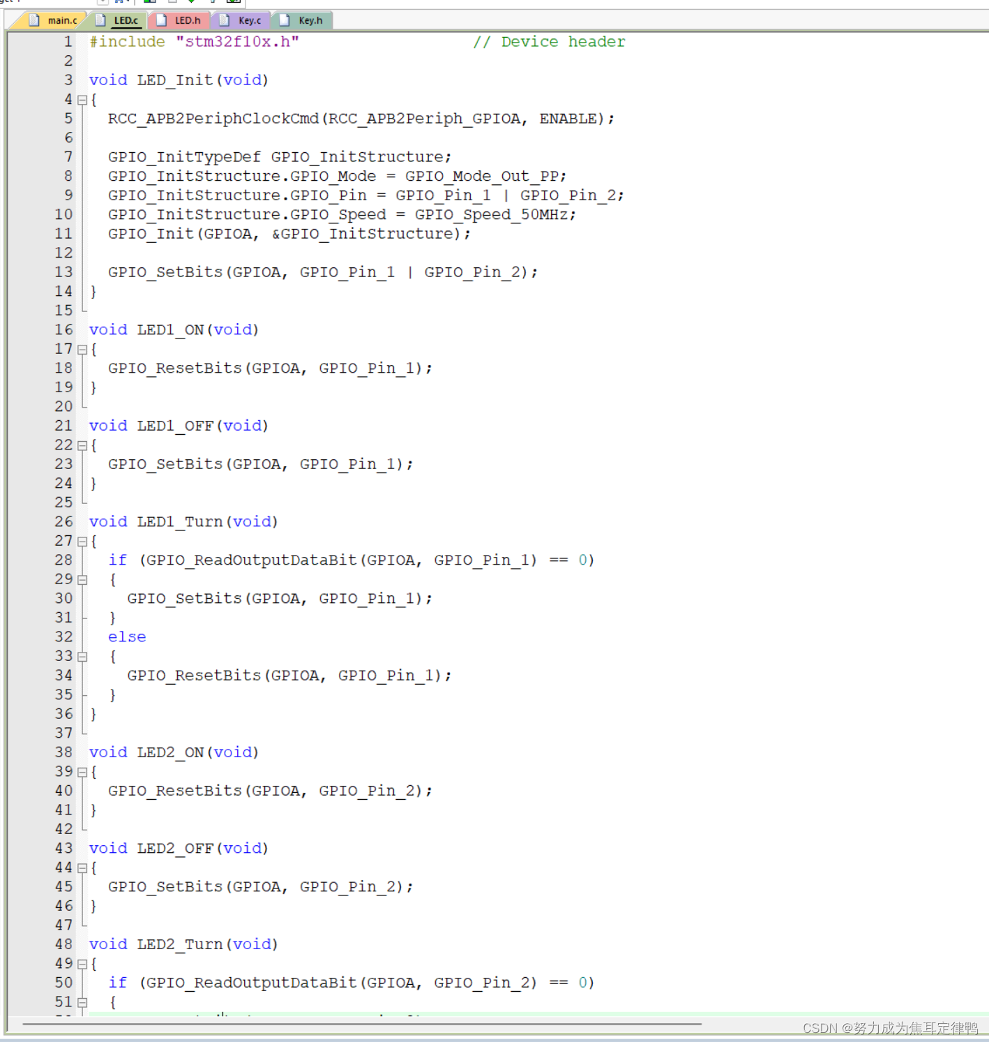
Task: Collapse LED2_ON function fold at line 39
Action: pyautogui.click(x=82, y=772)
